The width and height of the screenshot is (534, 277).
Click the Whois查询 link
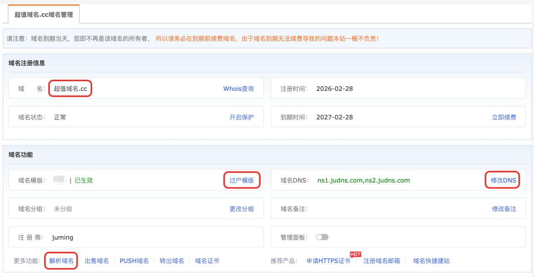click(238, 89)
